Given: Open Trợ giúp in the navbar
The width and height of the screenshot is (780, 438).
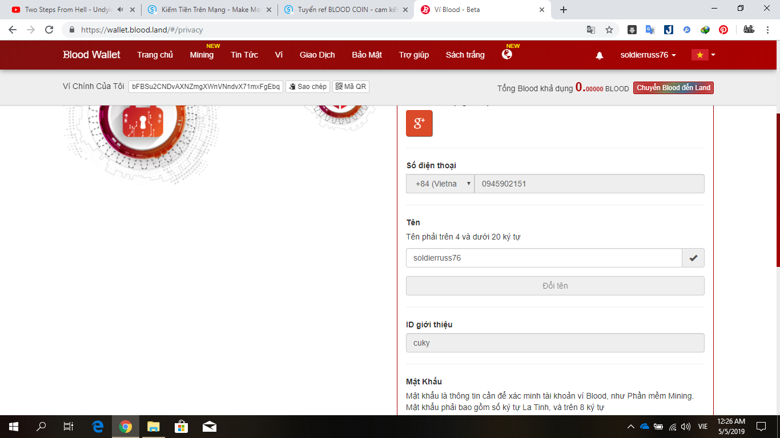Looking at the screenshot, I should (x=414, y=55).
